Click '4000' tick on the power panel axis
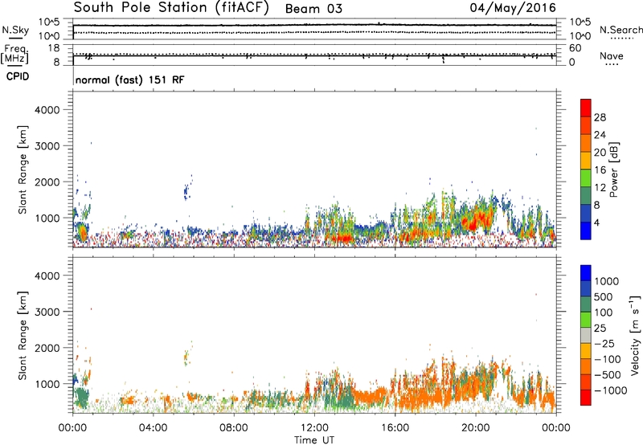 click(x=47, y=110)
